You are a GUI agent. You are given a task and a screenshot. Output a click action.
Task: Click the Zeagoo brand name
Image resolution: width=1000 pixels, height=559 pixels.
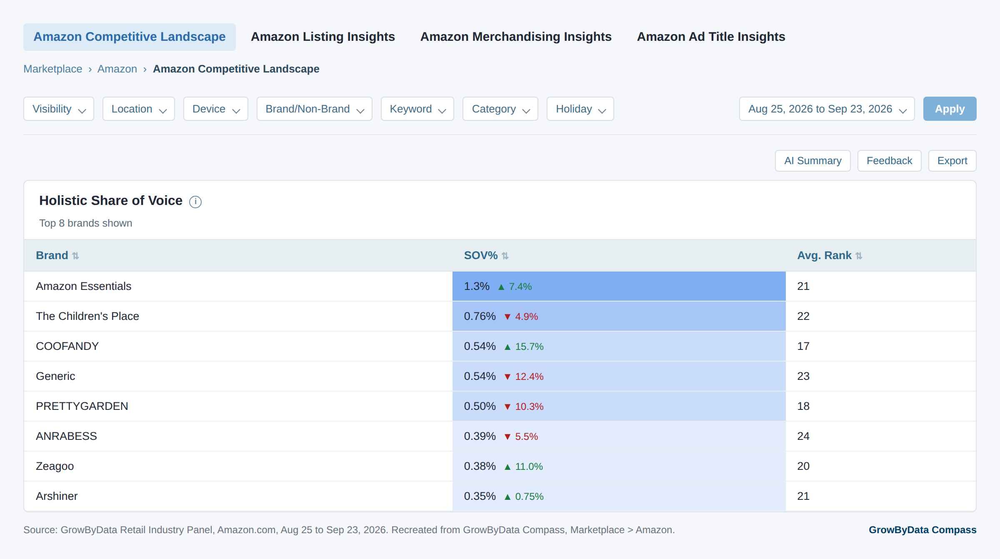pos(55,466)
